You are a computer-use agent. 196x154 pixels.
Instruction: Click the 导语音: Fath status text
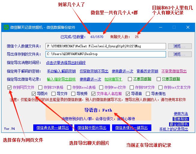tap(98, 110)
